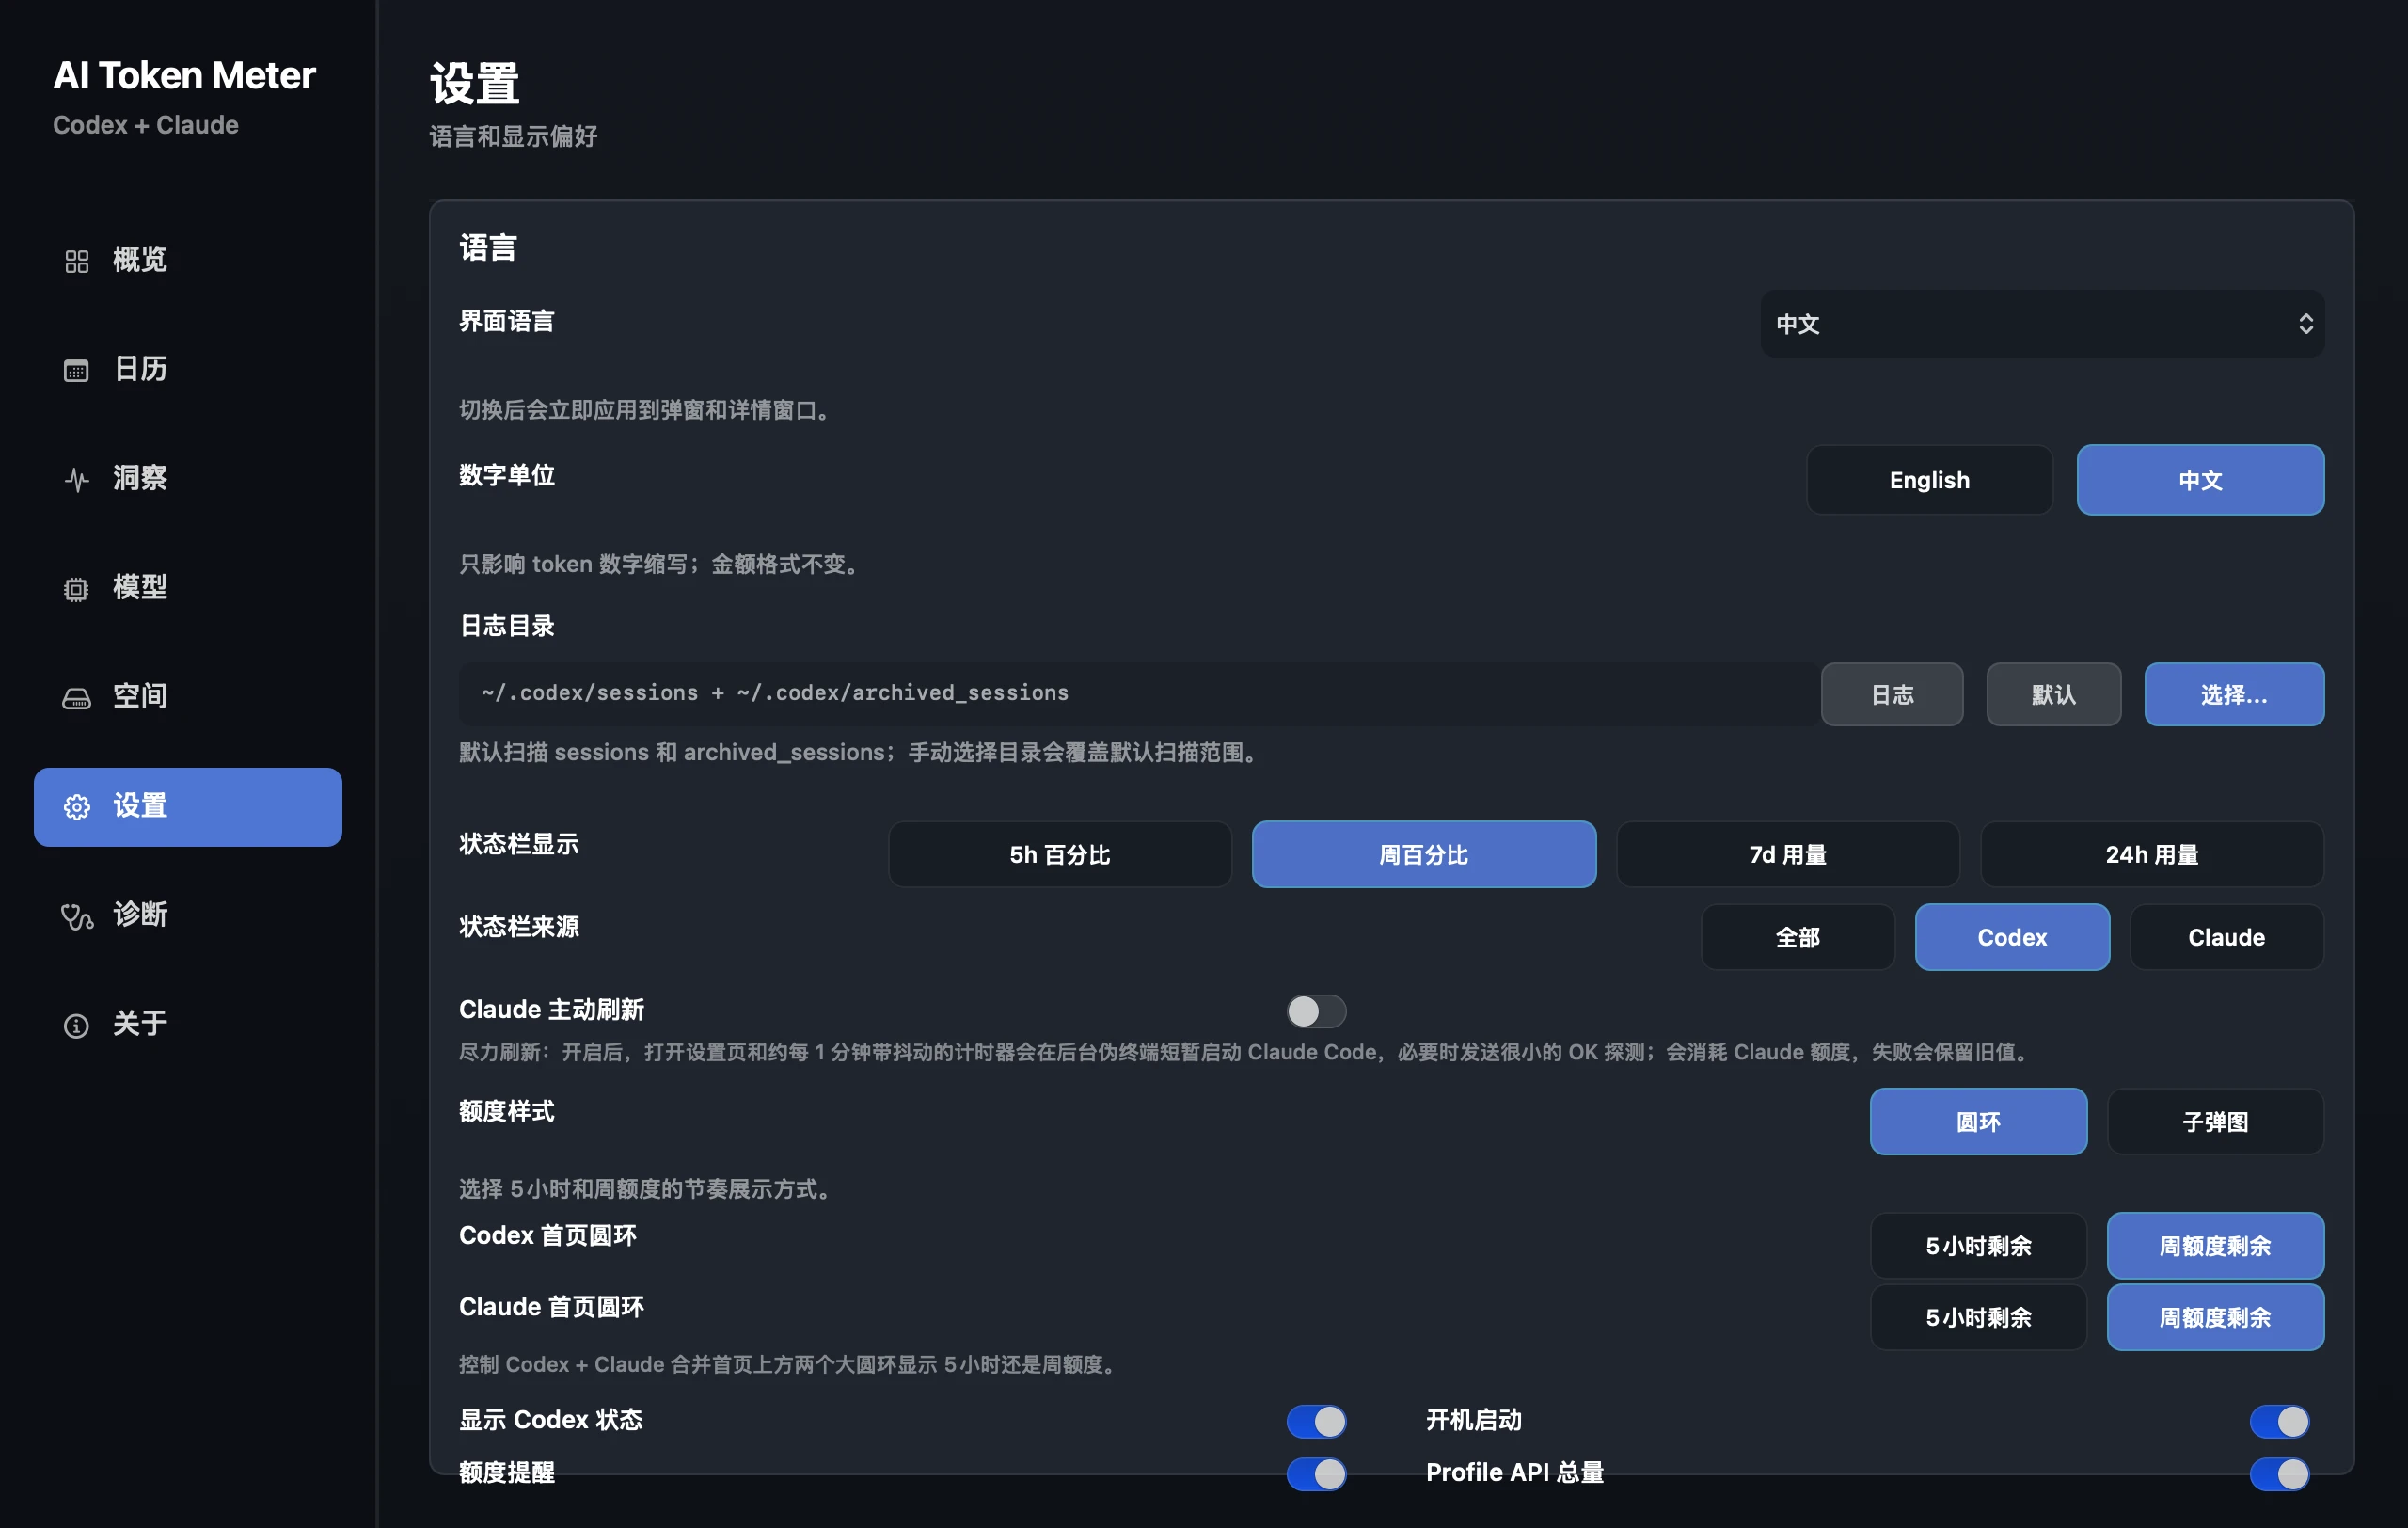Select 7d 用量 status bar display

click(x=1788, y=854)
